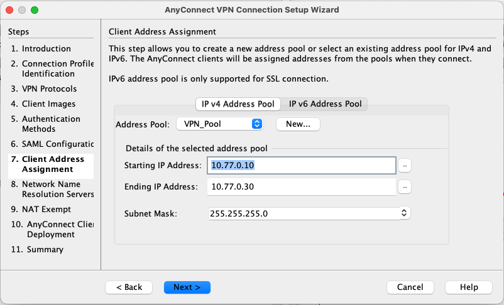Select the IP v4 Address Pool tab

[238, 104]
